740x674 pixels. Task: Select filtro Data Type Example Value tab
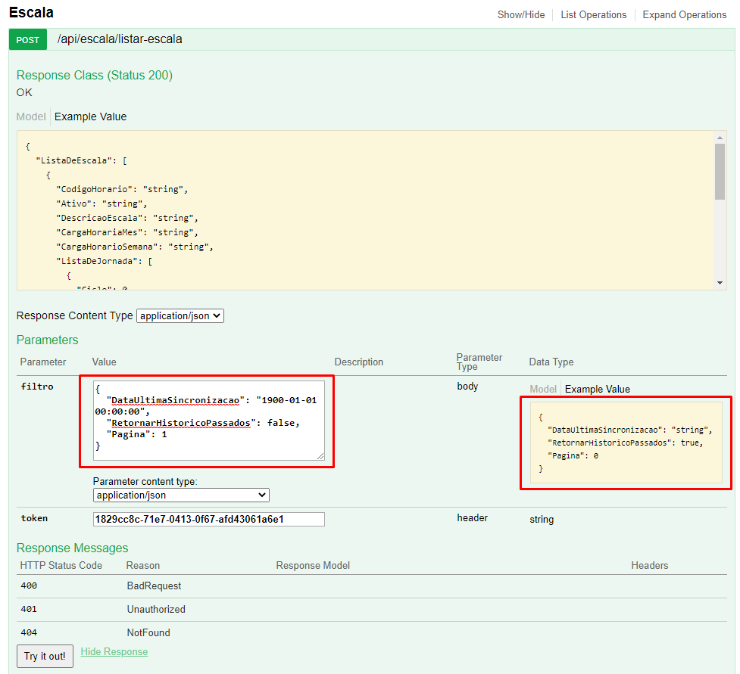pos(597,389)
